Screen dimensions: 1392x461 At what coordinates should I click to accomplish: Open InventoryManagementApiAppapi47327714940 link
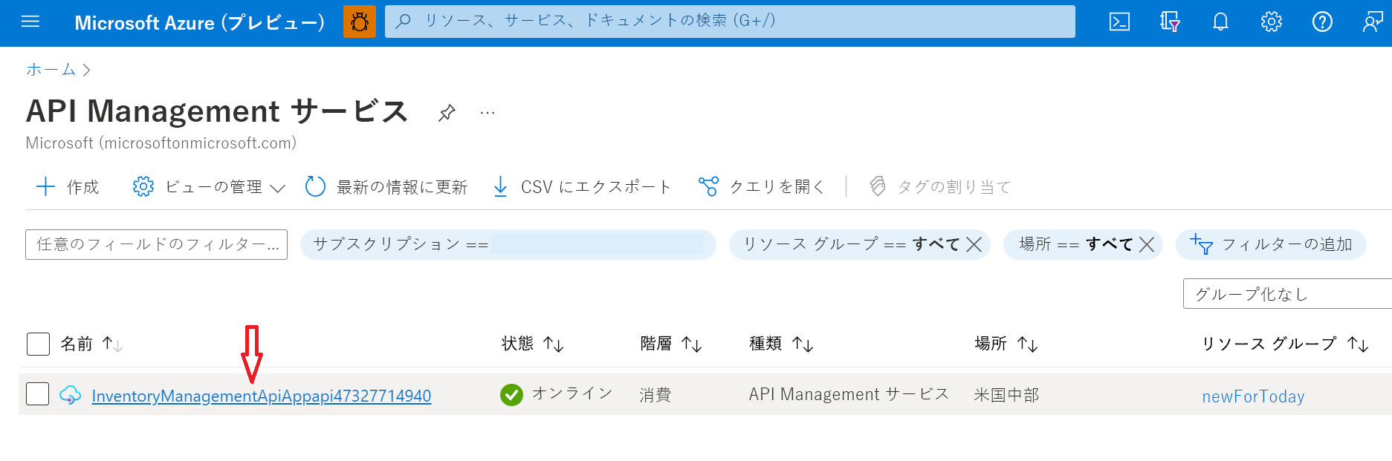[x=262, y=396]
